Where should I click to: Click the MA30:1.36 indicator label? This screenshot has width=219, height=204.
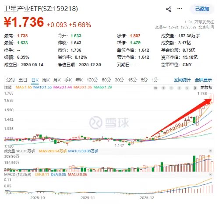pos(83,87)
